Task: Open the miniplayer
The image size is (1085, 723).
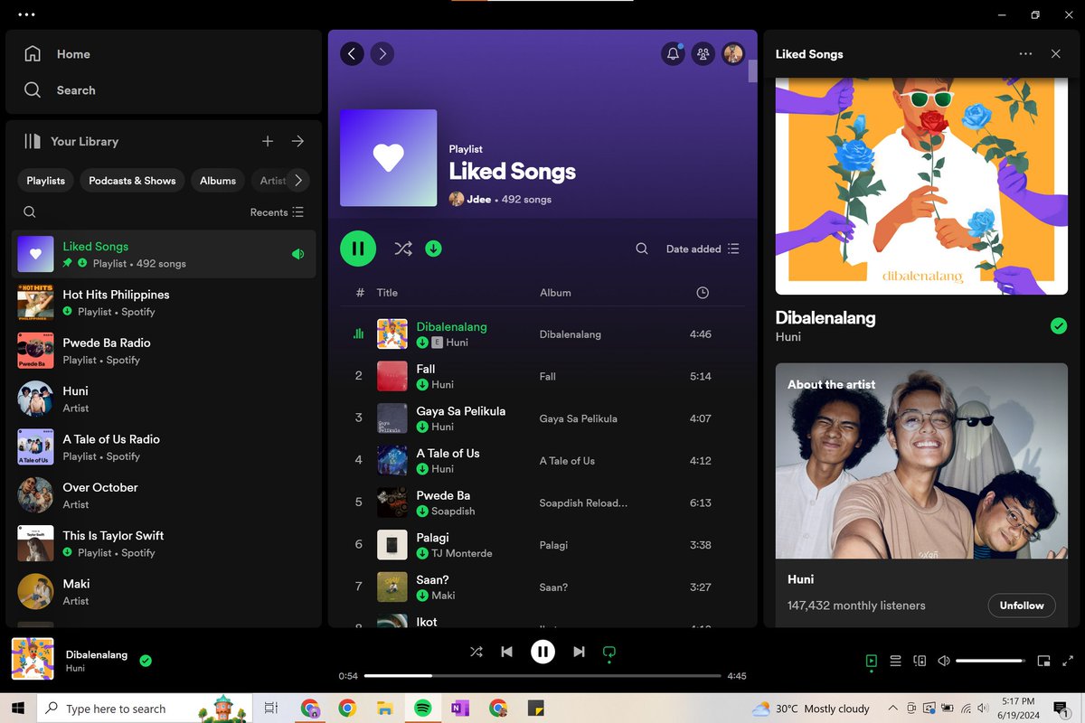Action: [x=1043, y=661]
